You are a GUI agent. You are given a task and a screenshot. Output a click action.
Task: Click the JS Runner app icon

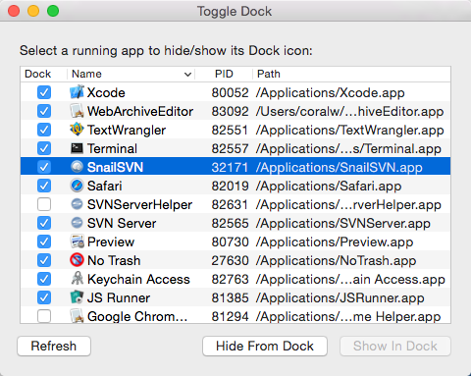(77, 297)
